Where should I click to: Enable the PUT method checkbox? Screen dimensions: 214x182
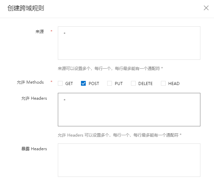[x=110, y=83]
